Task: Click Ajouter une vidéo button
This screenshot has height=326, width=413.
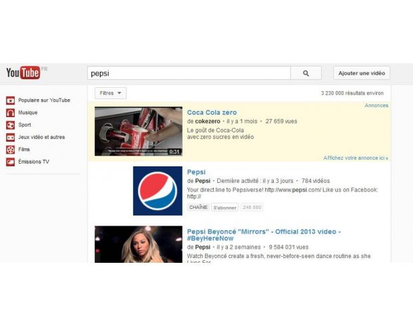Action: tap(362, 73)
